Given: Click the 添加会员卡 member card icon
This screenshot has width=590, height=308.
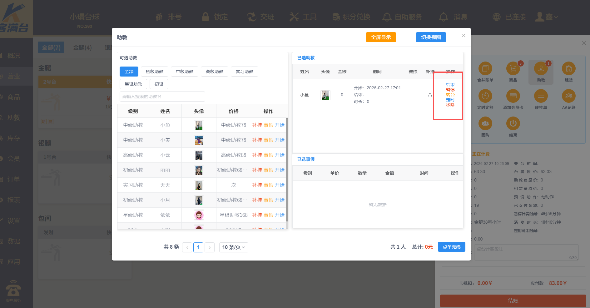Looking at the screenshot, I should click(x=513, y=96).
